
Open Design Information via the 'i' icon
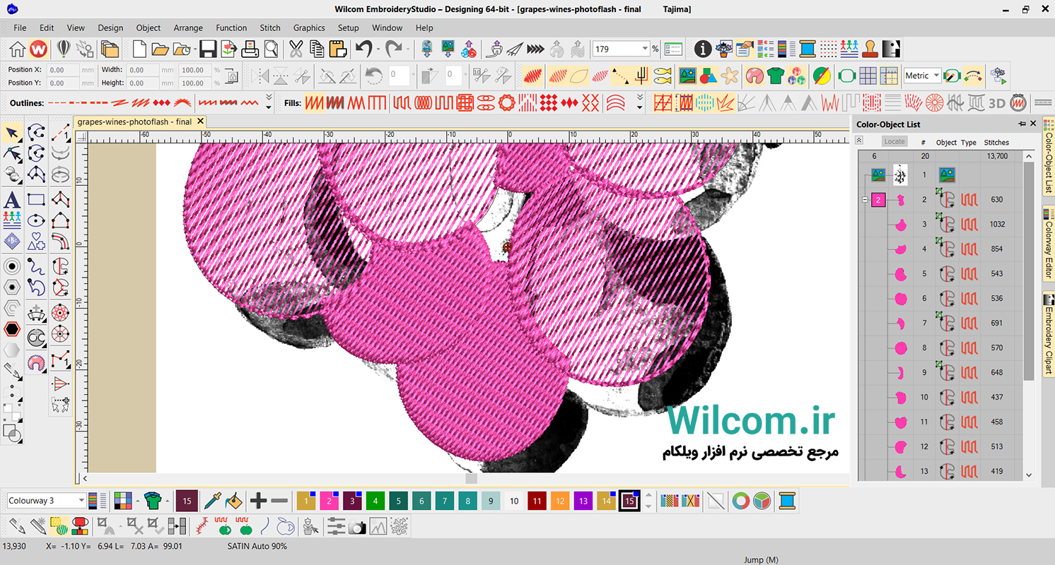[x=702, y=49]
